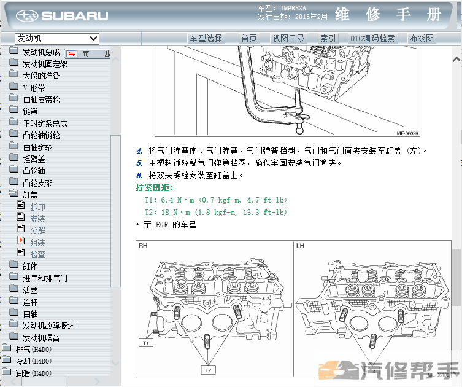Image resolution: width=462 pixels, height=387 pixels.
Task: Open folder icon for 曲轴皮带轮
Action: point(13,98)
